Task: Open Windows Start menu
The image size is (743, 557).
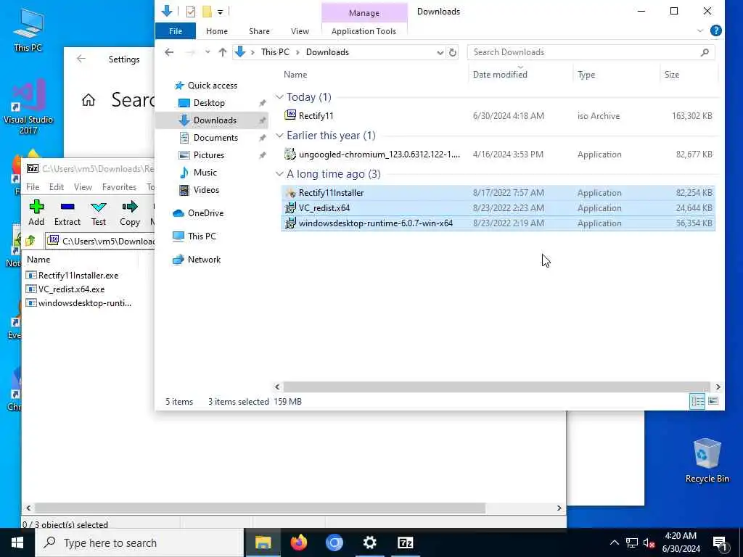Action: [17, 542]
